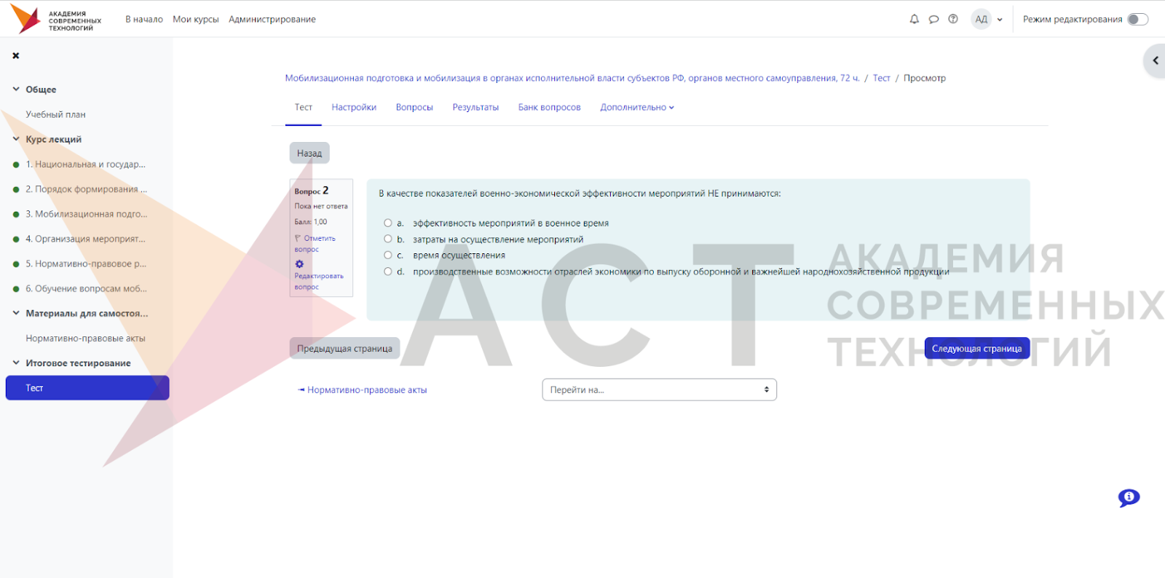Screen dimensions: 1165x578
Task: Open 2. Порядок формирования lecture
Action: point(87,189)
